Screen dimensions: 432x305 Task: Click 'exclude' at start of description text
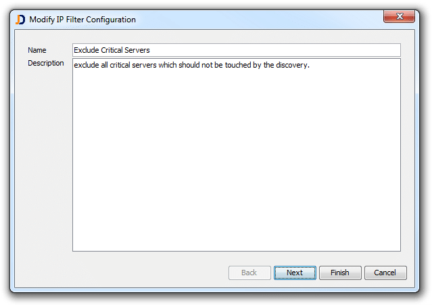pos(87,66)
